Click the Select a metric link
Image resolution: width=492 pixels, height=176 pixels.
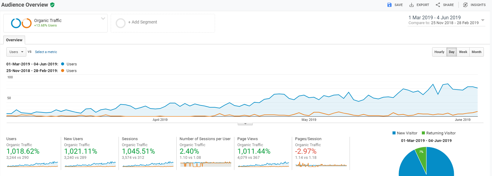[x=46, y=52]
